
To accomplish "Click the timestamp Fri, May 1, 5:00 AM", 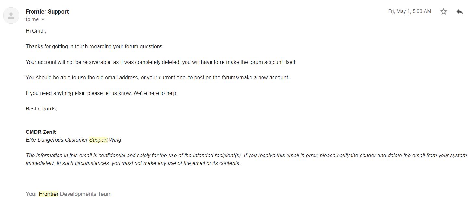I will tap(410, 11).
